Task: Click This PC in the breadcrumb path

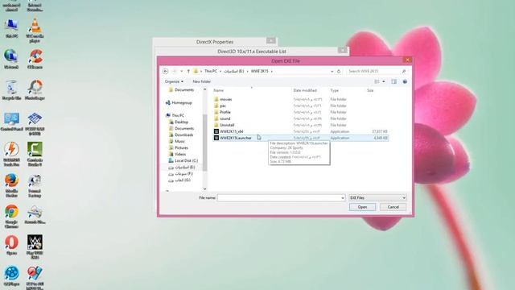Action: point(211,72)
